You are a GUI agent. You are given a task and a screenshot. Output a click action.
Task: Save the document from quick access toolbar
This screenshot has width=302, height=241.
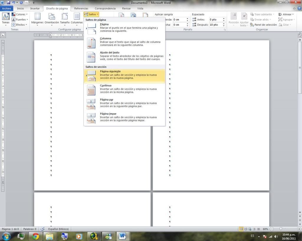(x=9, y=3)
